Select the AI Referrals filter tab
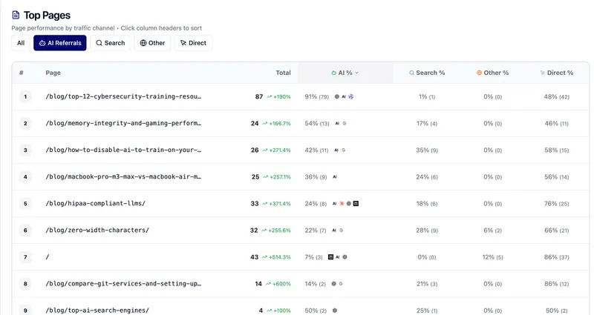 coord(60,43)
